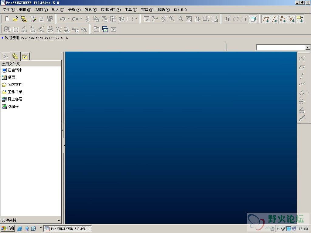Click the Activate Window toolbar icon
Viewport: 311px width, 233px height.
point(105,29)
